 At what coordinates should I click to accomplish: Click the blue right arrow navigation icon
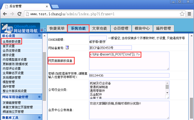click(x=45, y=30)
